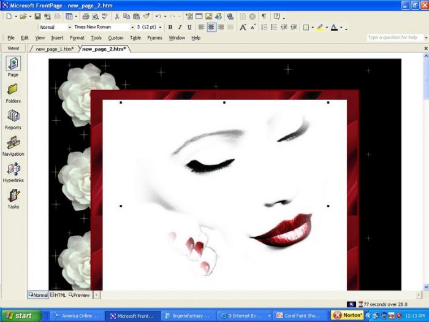Click the vertical scrollbar down arrow
Screen dimensions: 429x322
(426, 287)
